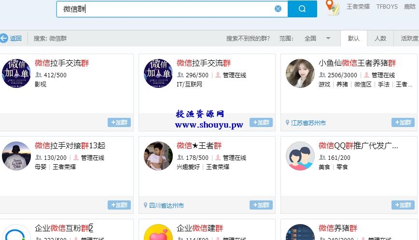
Task: Click the TFBOYS hot search keyword
Action: tap(387, 6)
